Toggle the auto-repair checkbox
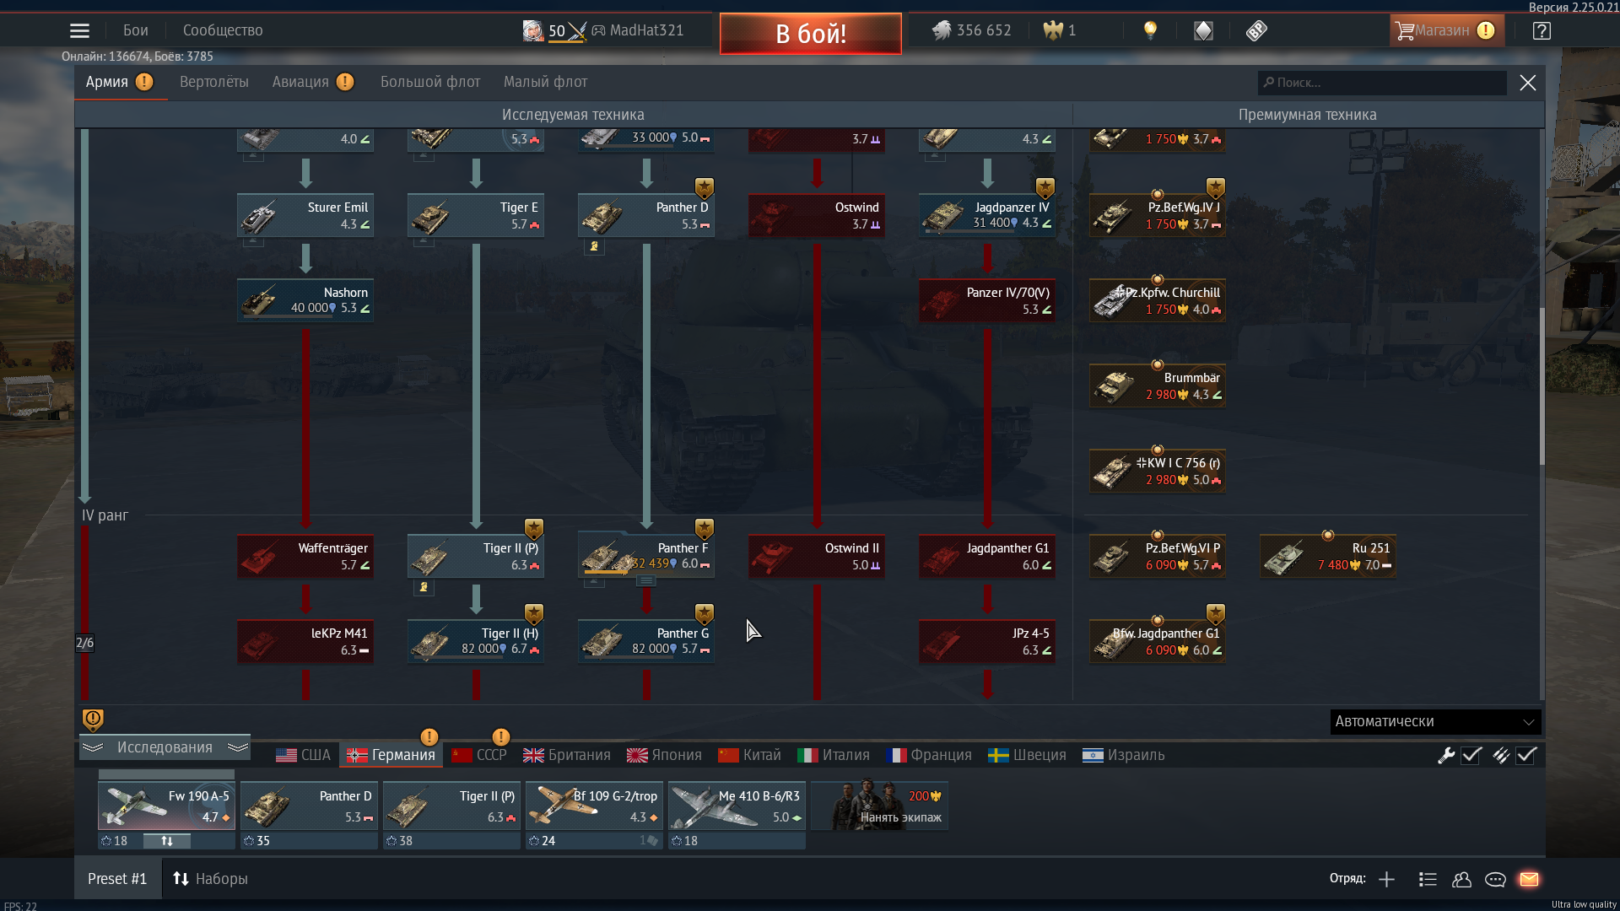Screen dimensions: 1620x911 pyautogui.click(x=1471, y=755)
